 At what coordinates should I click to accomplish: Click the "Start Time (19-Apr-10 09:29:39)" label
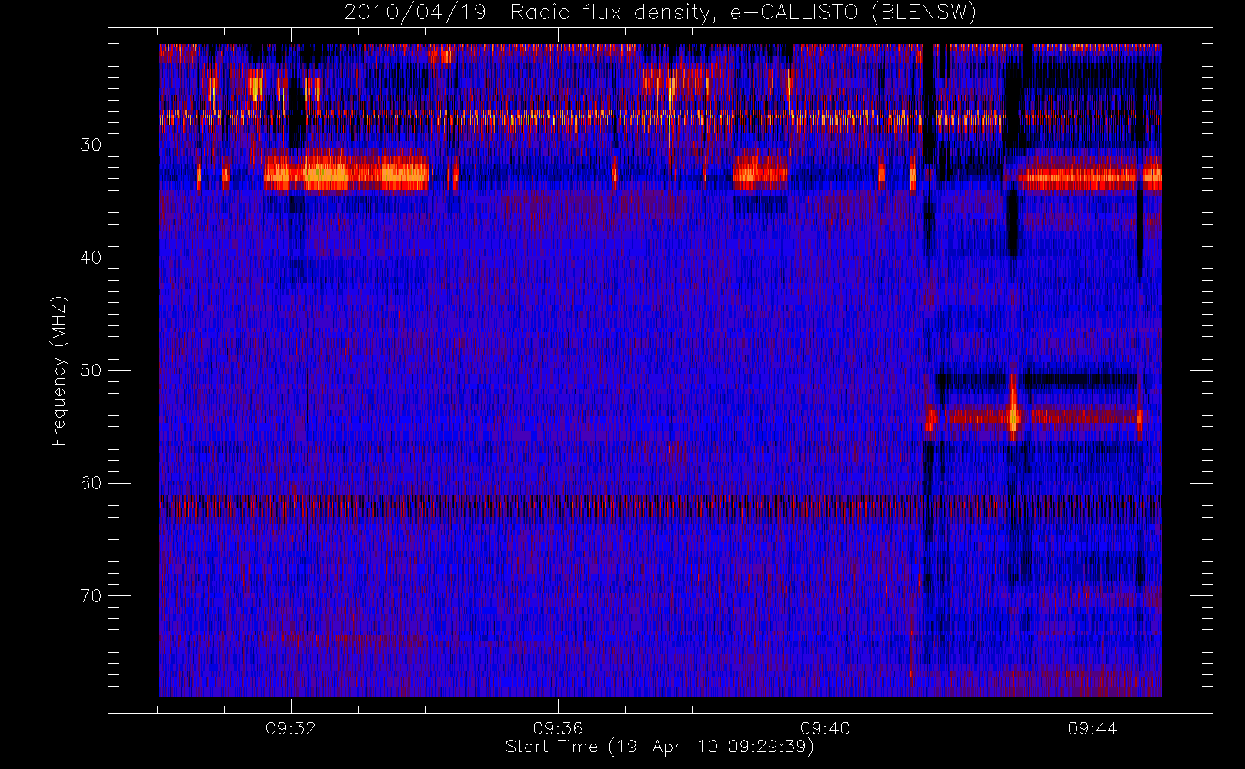point(659,747)
